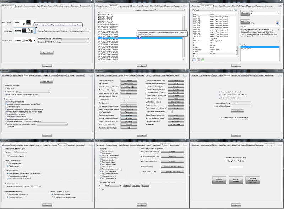Click the 'Обновить программу' button
The image size is (284, 209).
219,180
